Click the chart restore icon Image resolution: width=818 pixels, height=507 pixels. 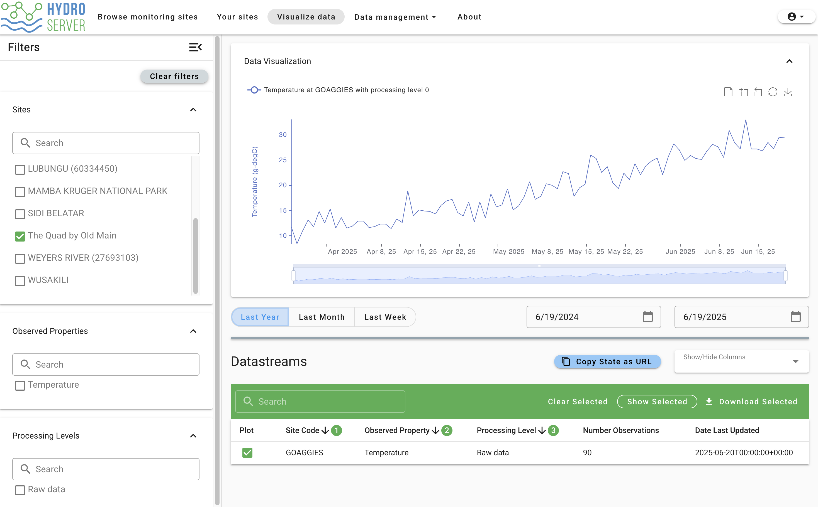click(x=773, y=92)
